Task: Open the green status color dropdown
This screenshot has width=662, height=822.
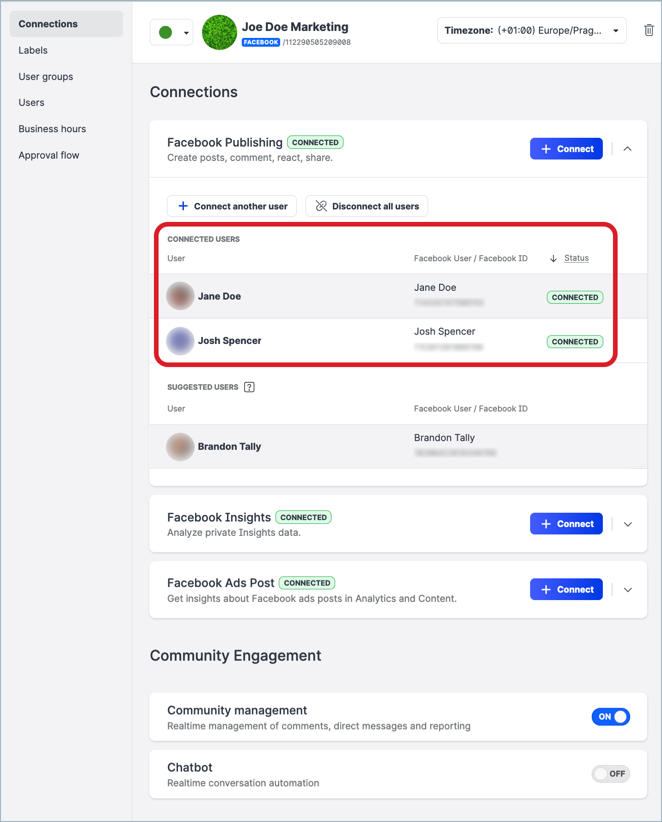Action: click(x=172, y=32)
